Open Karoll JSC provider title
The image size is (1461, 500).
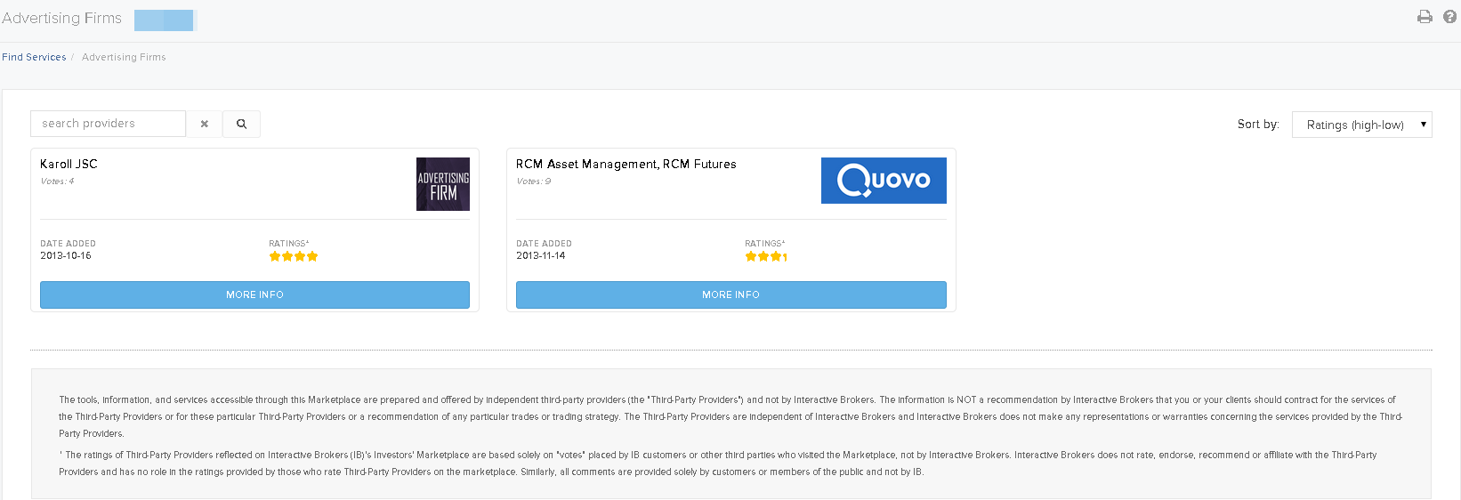(x=69, y=164)
